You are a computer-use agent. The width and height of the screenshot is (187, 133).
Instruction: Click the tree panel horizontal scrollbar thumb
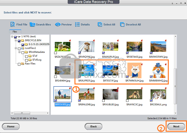coord(22,113)
